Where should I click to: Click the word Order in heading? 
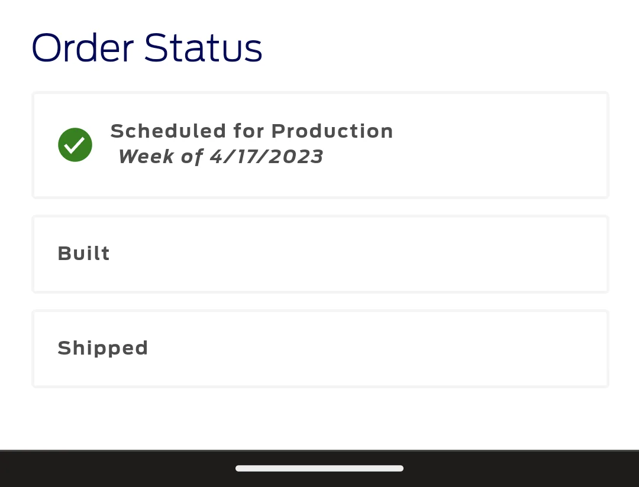(x=83, y=48)
